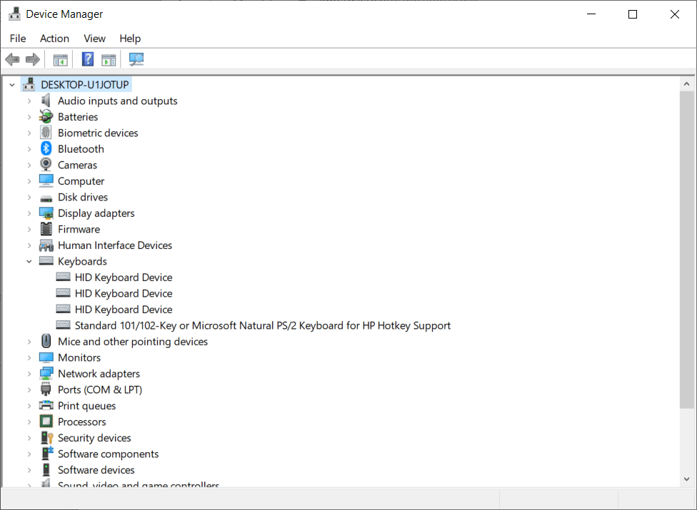Click the Network adapters icon

(46, 373)
